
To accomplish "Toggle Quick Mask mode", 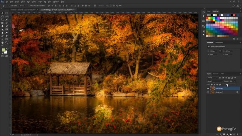I will coord(3,56).
